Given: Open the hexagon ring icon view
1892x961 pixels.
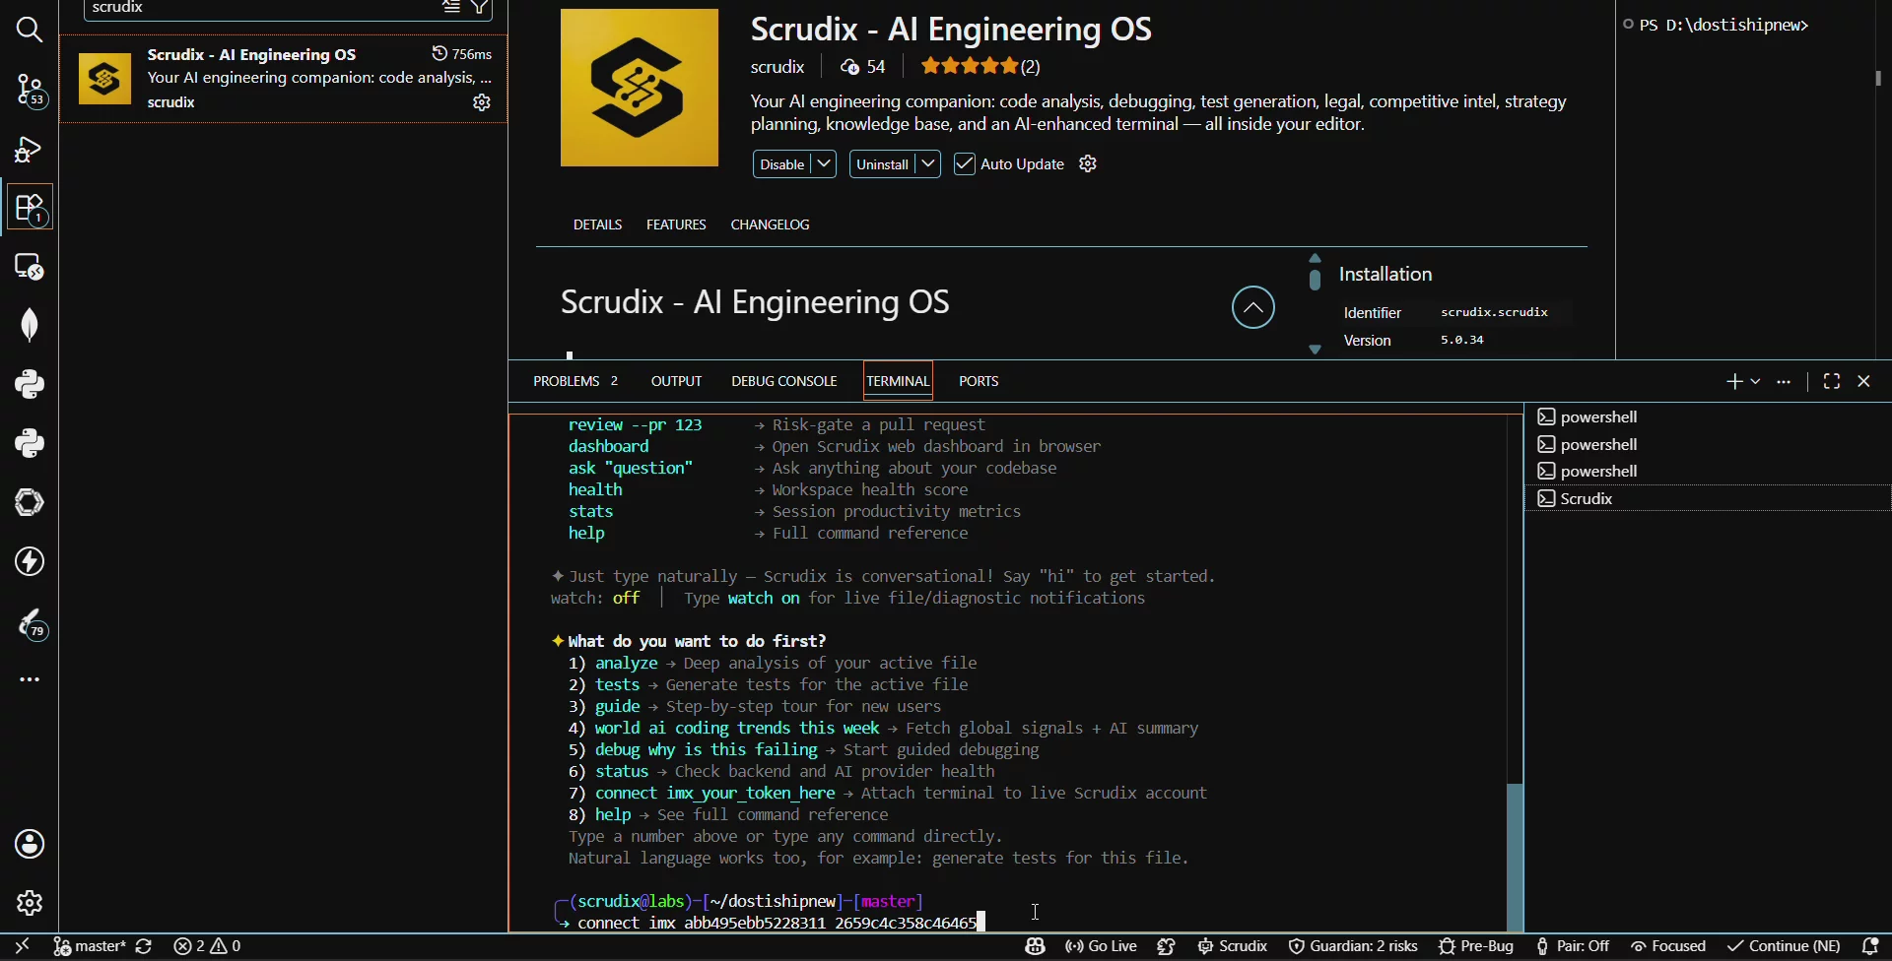Looking at the screenshot, I should (x=30, y=502).
